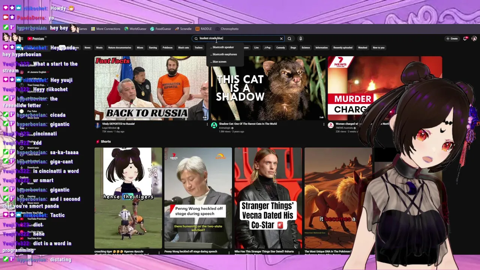Viewport: 480px width, 270px height.
Task: Open the notifications bell
Action: (x=465, y=39)
